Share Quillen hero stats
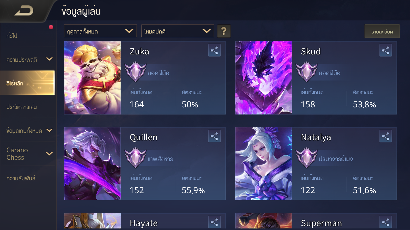The image size is (410, 230). pyautogui.click(x=214, y=136)
